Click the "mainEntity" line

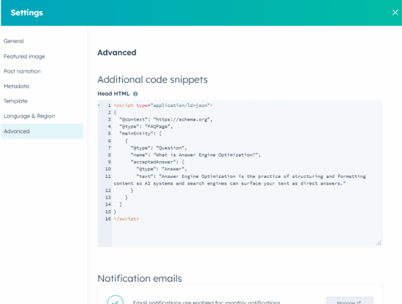point(140,133)
